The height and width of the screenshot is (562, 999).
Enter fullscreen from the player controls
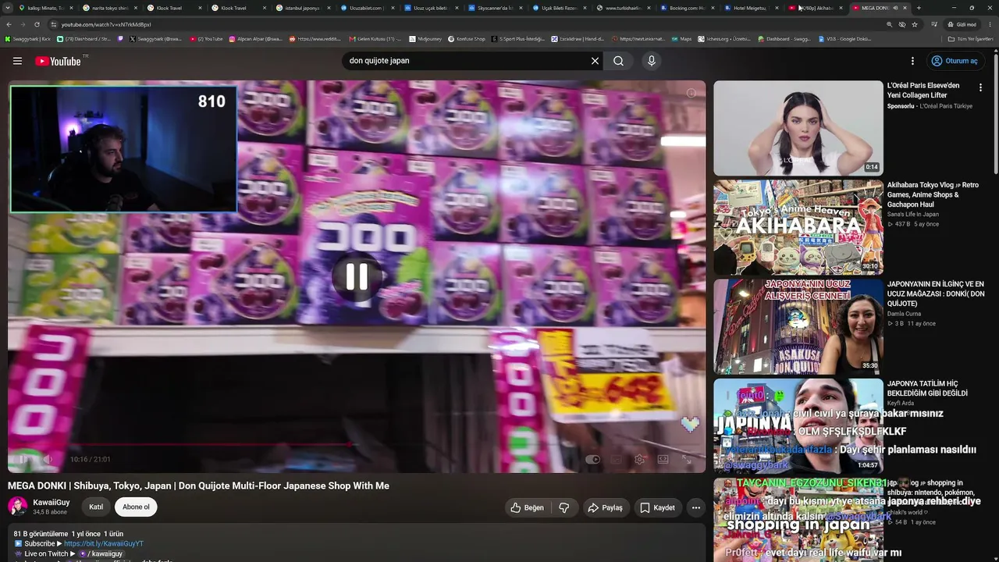687,460
